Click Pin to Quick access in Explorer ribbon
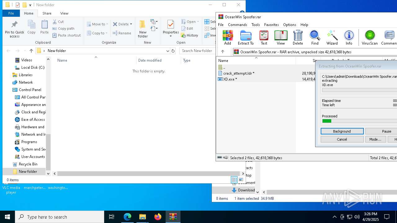 click(14, 29)
